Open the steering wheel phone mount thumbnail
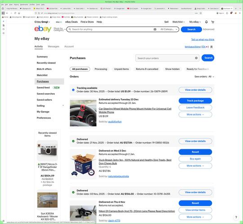This screenshot has height=224, width=243. tap(83, 113)
